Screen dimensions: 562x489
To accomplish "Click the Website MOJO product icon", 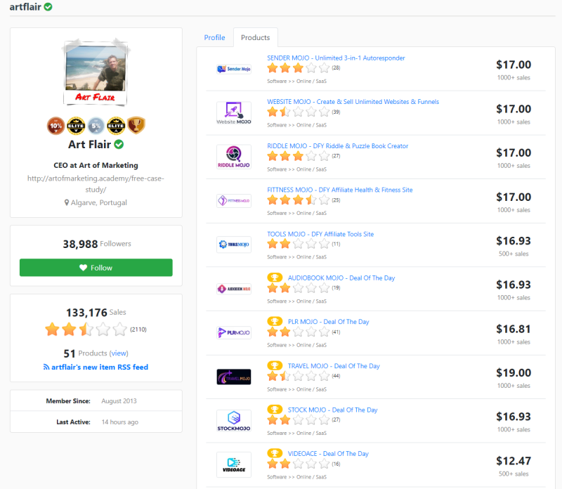I will 235,112.
